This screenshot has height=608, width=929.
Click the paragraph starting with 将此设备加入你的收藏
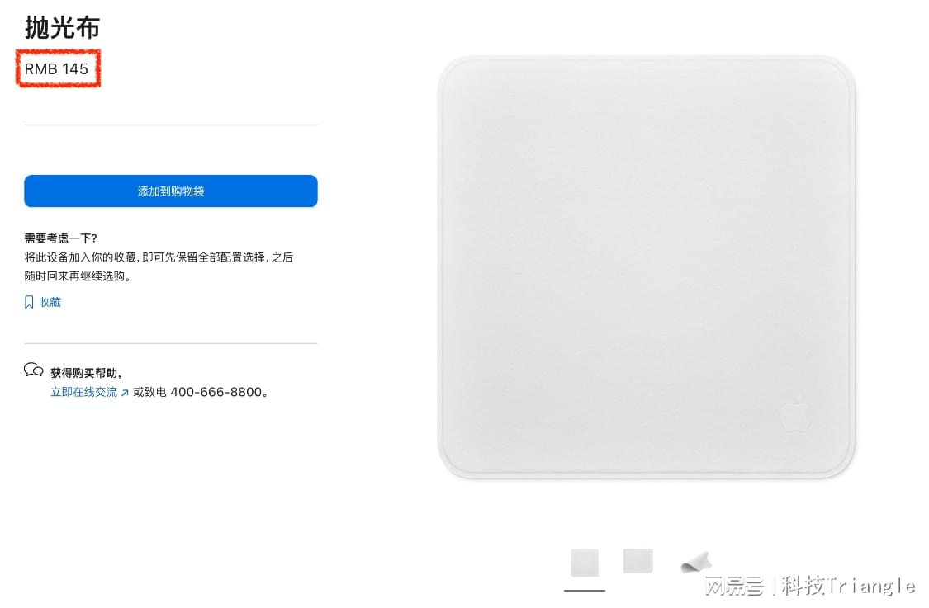[x=159, y=266]
